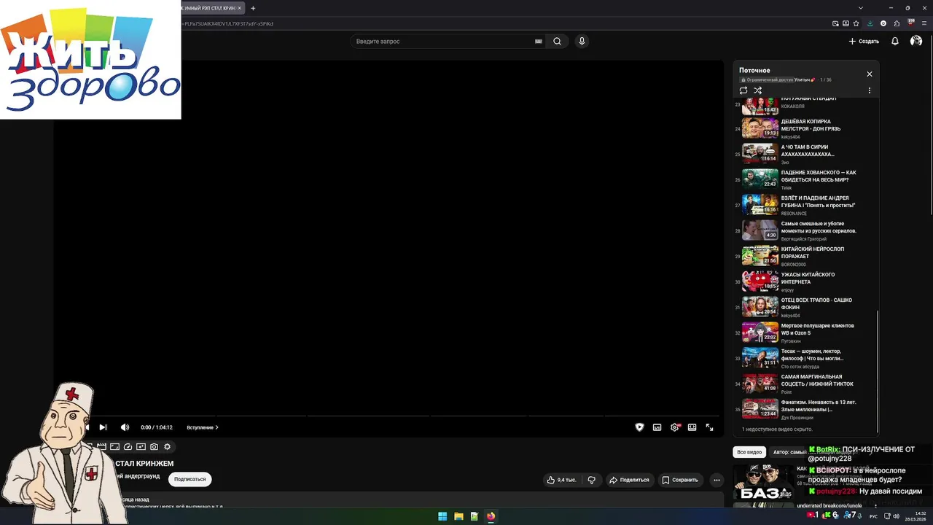Bookmark this page with the star

point(856,23)
